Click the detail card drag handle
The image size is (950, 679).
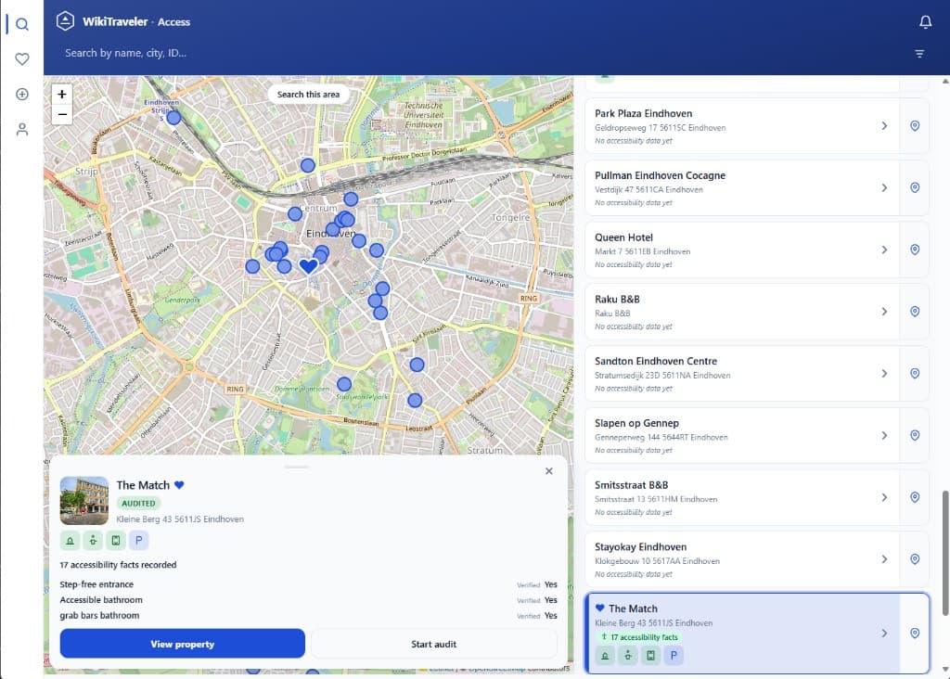pyautogui.click(x=297, y=467)
